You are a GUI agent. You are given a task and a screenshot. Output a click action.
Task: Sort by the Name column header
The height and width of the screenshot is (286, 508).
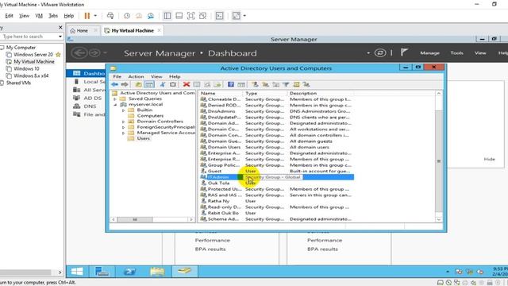click(x=220, y=93)
